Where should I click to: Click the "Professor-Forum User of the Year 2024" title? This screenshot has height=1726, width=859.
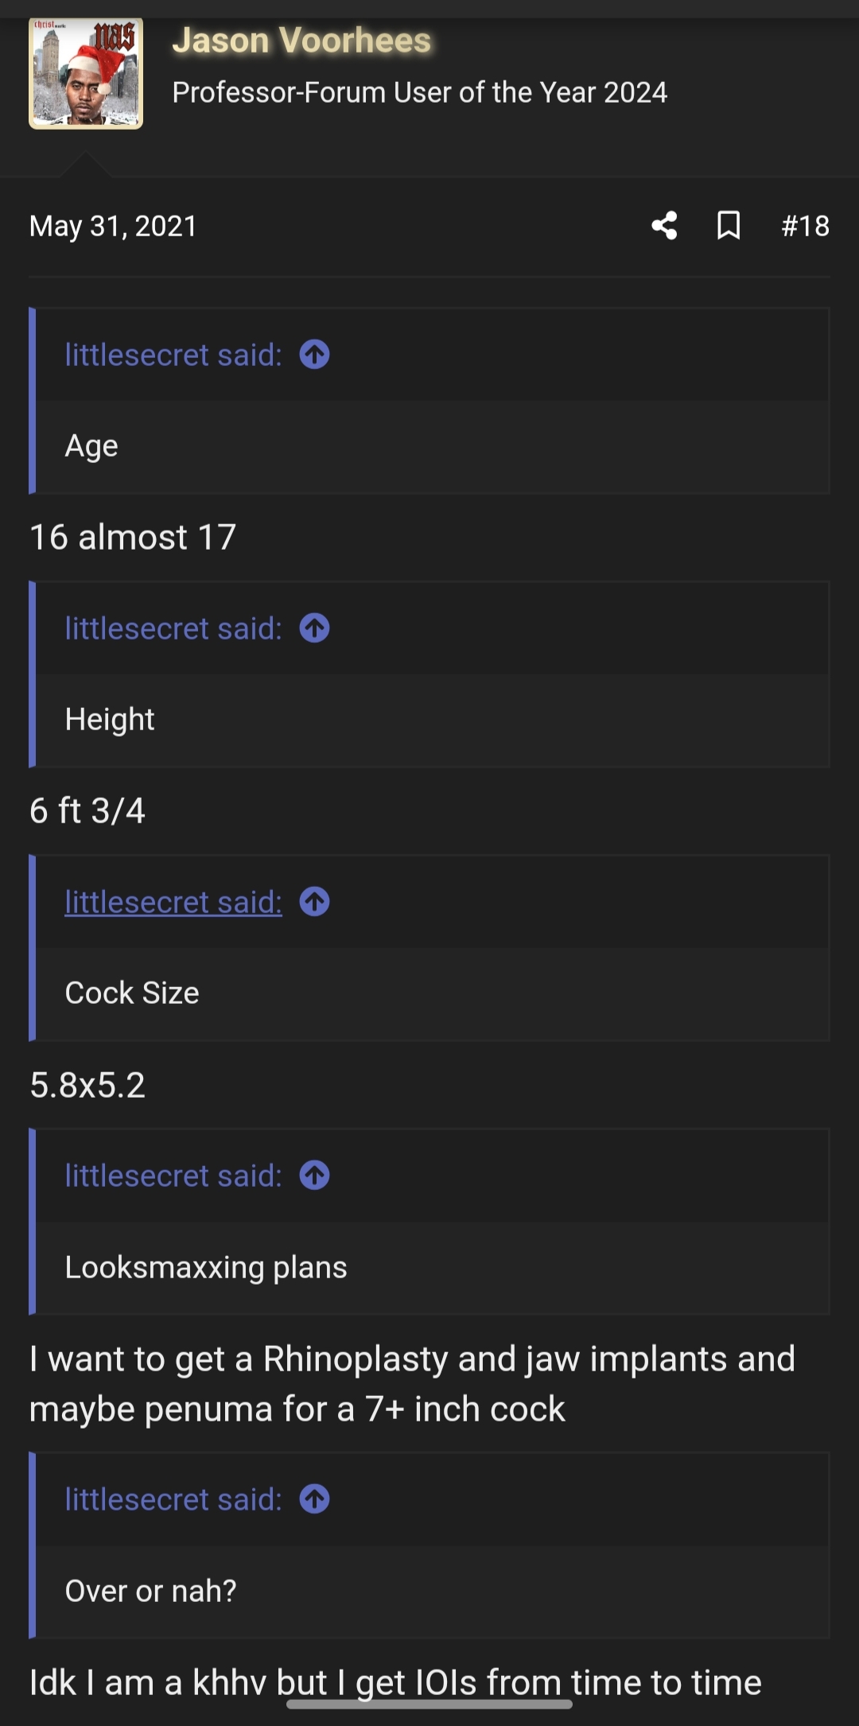point(419,92)
